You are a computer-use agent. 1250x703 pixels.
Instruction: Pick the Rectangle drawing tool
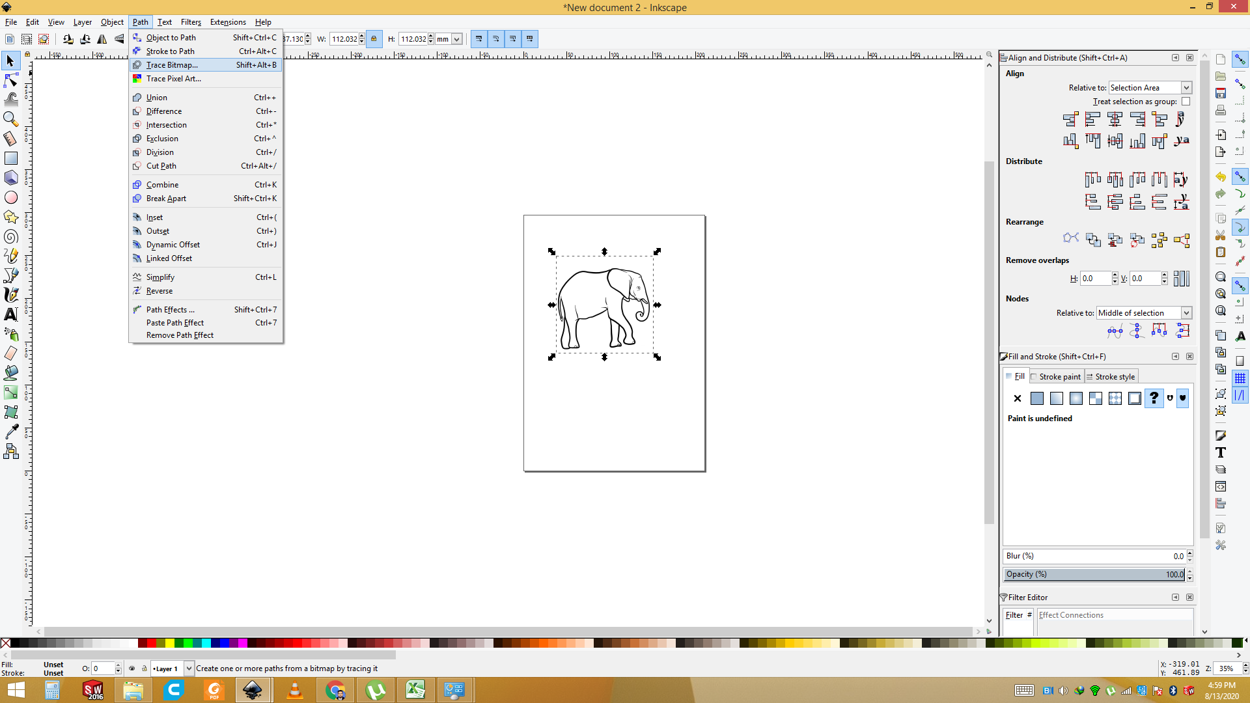click(10, 158)
